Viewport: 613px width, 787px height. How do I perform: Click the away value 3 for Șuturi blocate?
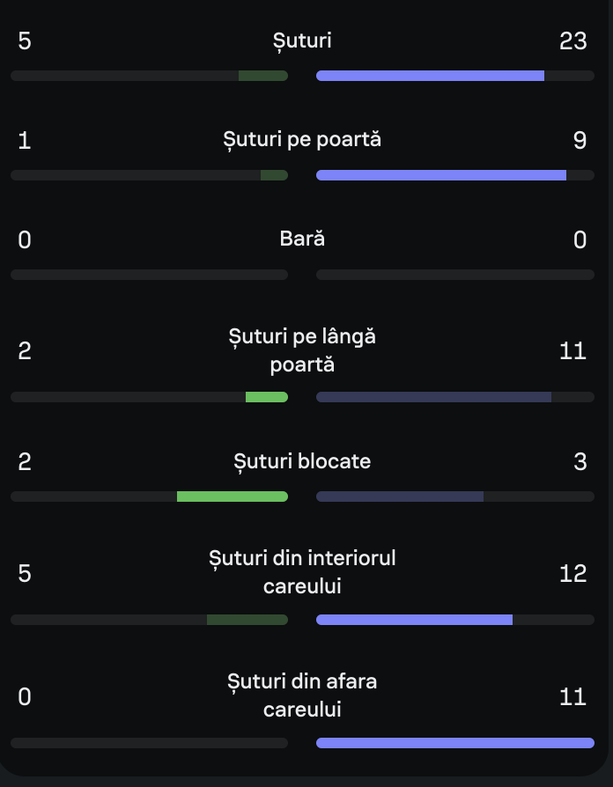[580, 461]
